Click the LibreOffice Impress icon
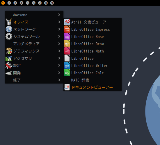The width and height of the screenshot is (160, 145). 67,29
